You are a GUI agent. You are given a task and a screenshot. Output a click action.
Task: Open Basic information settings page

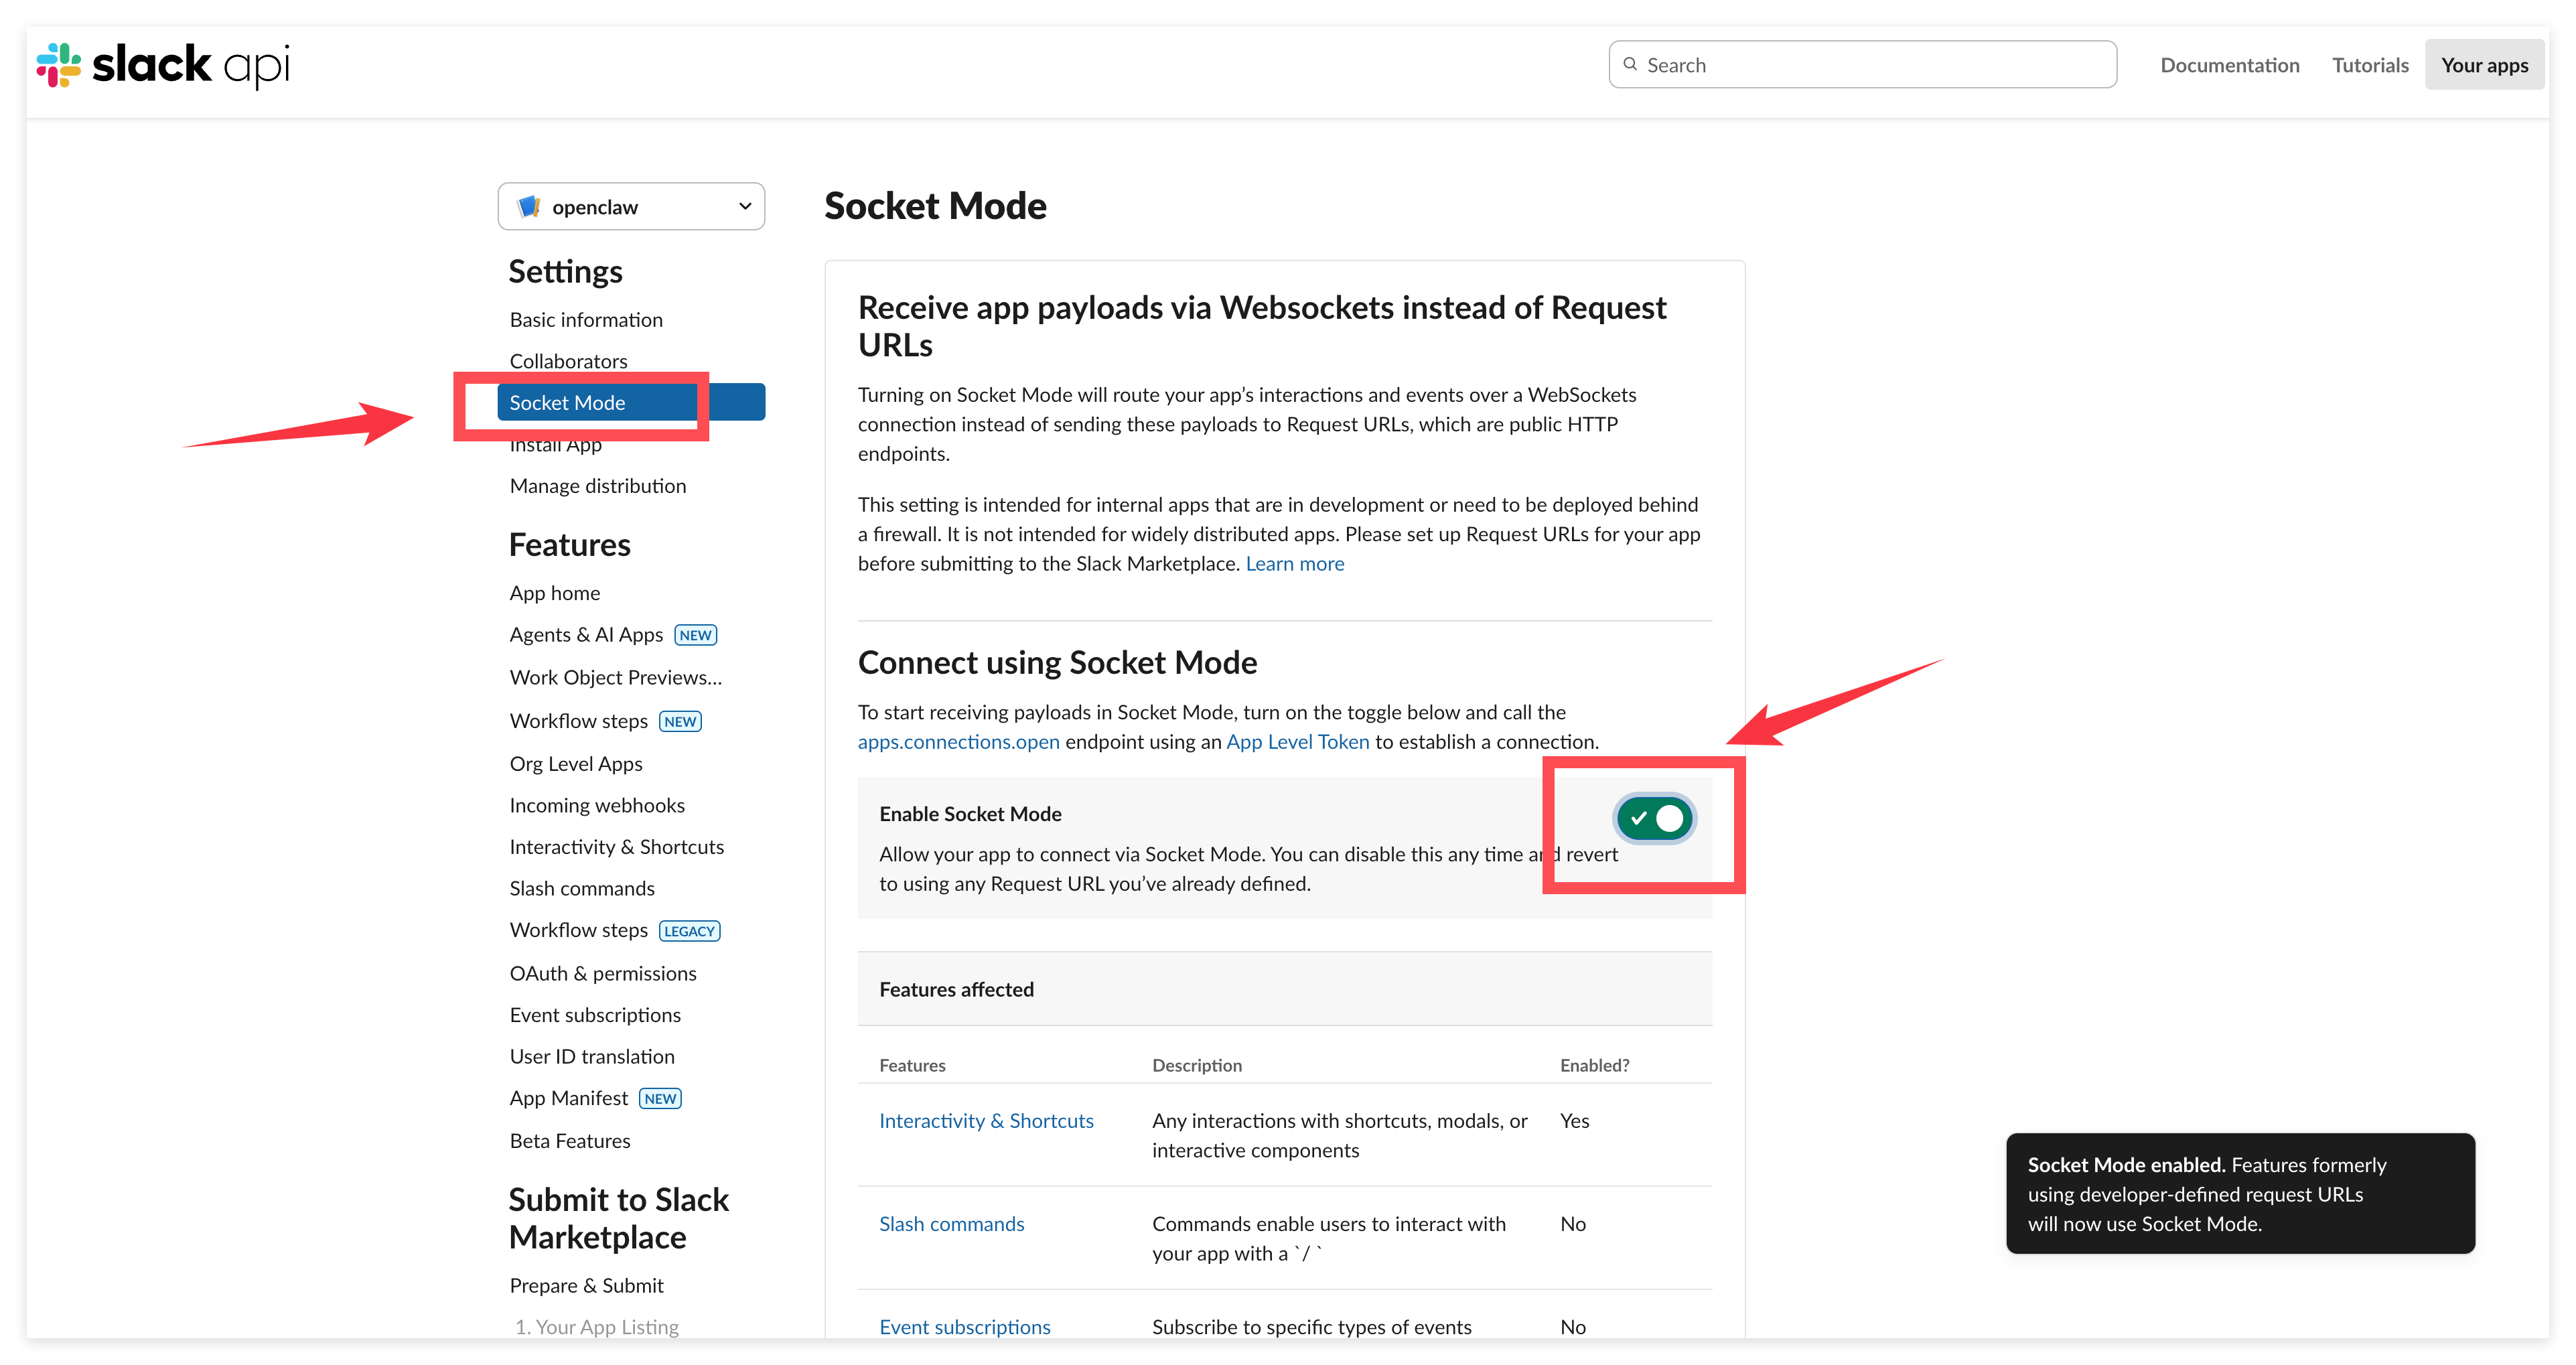[586, 320]
